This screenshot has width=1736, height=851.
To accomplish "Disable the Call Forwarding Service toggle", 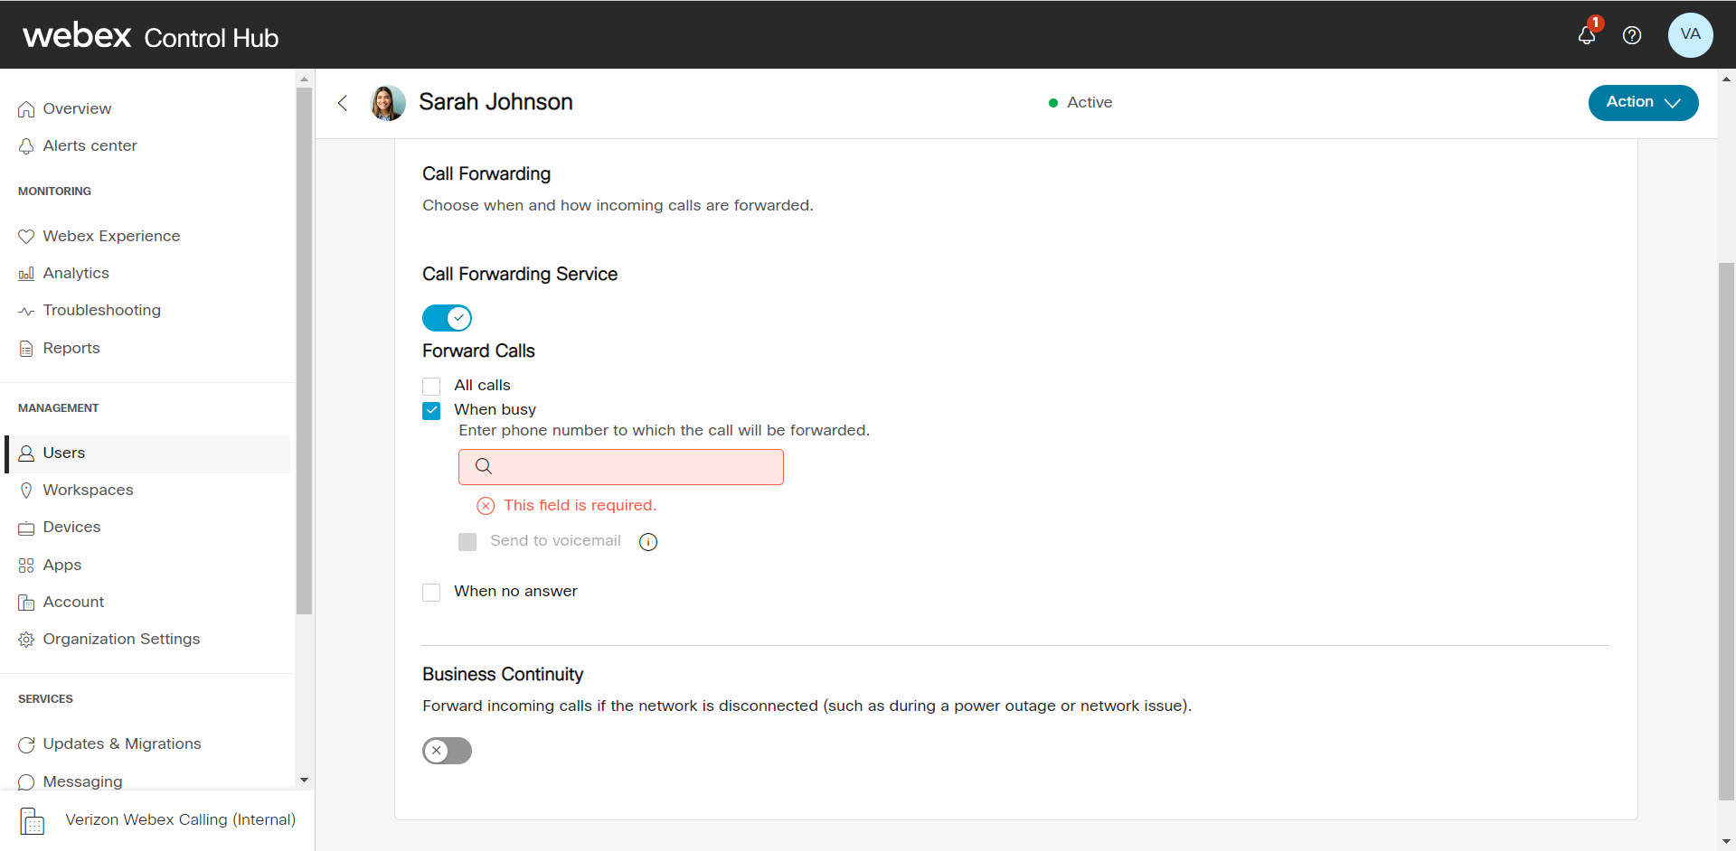I will point(447,318).
